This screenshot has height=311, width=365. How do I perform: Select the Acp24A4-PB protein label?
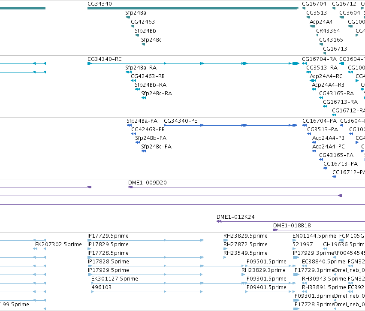(328, 138)
